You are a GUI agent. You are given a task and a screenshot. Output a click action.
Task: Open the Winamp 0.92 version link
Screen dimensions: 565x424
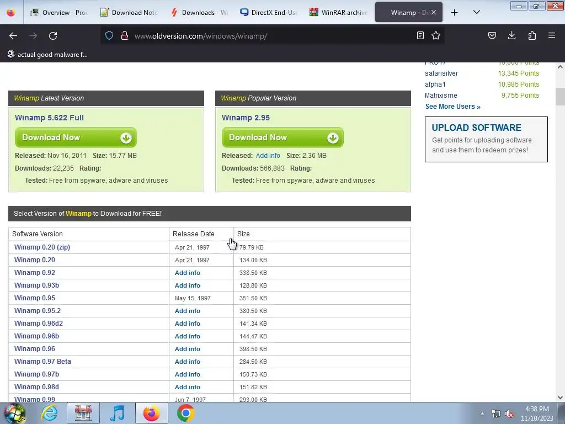[35, 273]
